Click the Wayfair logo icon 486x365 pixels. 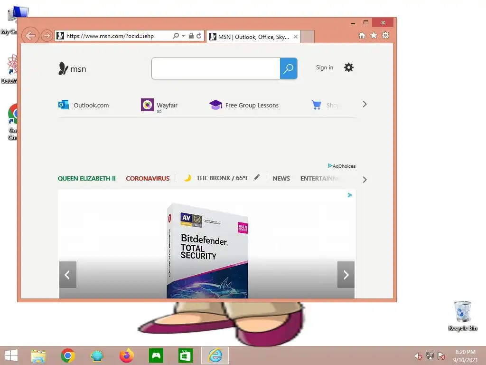(x=147, y=105)
